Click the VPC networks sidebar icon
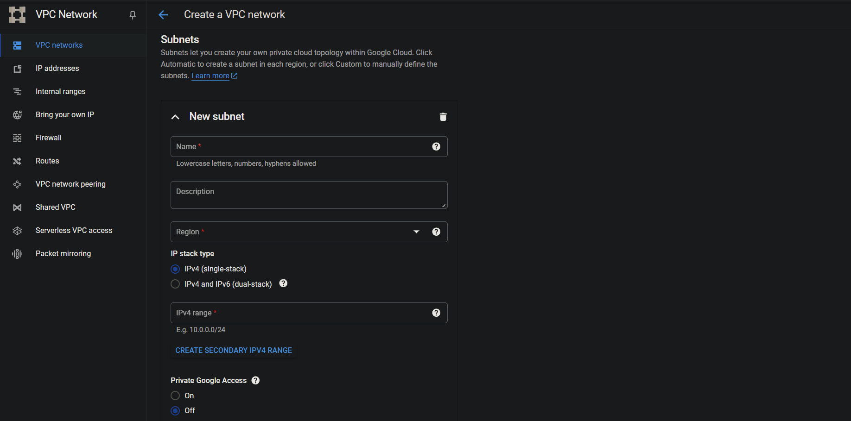 click(x=17, y=45)
